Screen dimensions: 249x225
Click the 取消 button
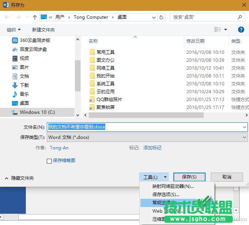(227, 177)
